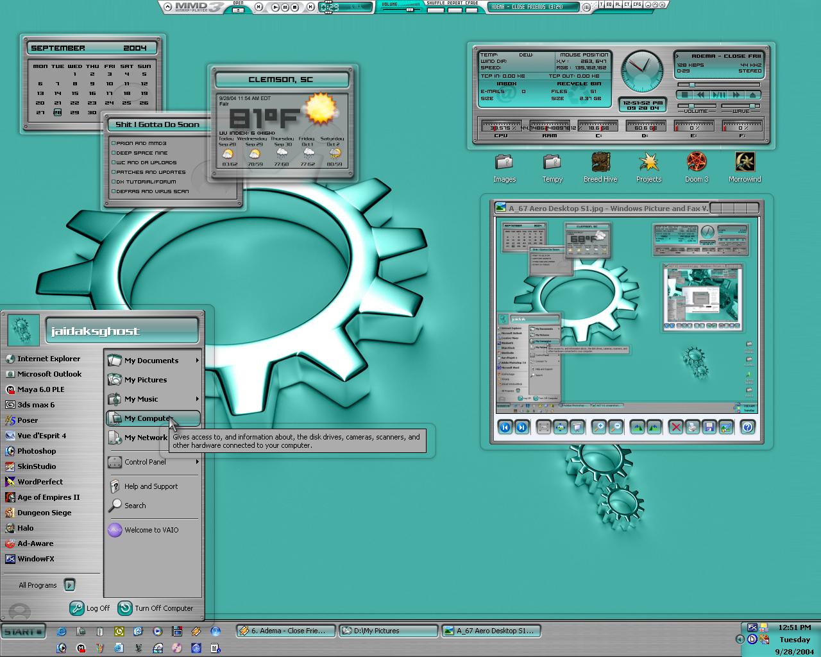
Task: Click the START button on taskbar
Action: point(23,631)
